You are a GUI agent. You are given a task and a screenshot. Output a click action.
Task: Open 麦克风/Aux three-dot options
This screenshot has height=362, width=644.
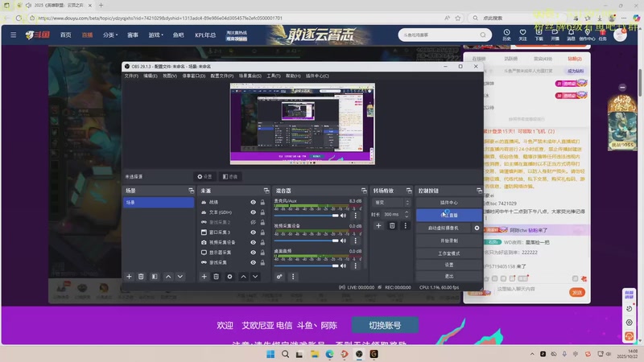tap(356, 216)
